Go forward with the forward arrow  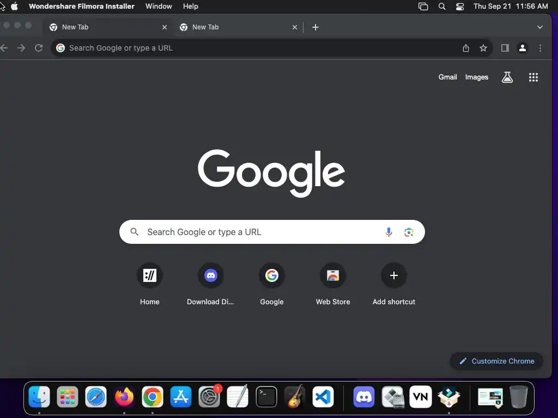coord(21,48)
